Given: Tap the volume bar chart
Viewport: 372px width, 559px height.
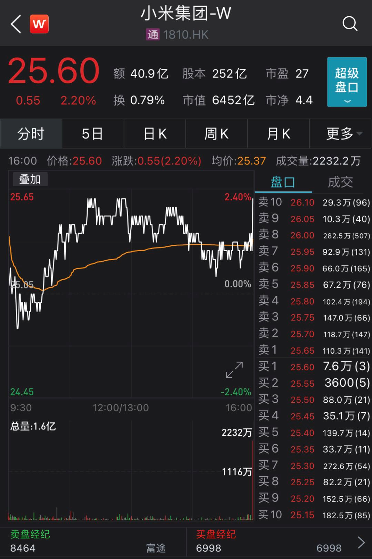Looking at the screenshot, I should (131, 470).
